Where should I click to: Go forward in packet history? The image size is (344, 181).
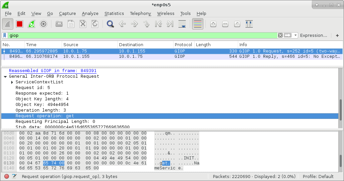(134, 24)
